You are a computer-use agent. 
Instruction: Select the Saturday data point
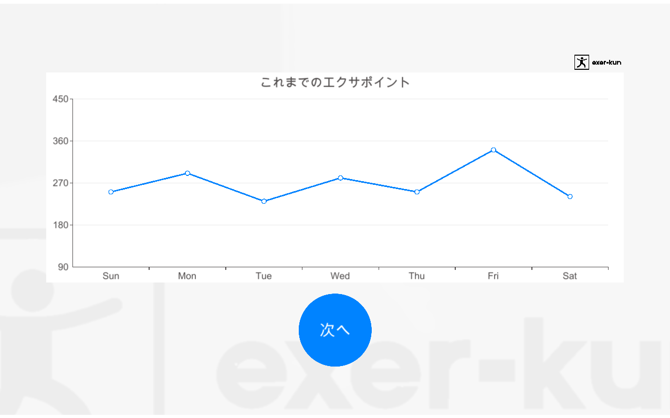[570, 196]
